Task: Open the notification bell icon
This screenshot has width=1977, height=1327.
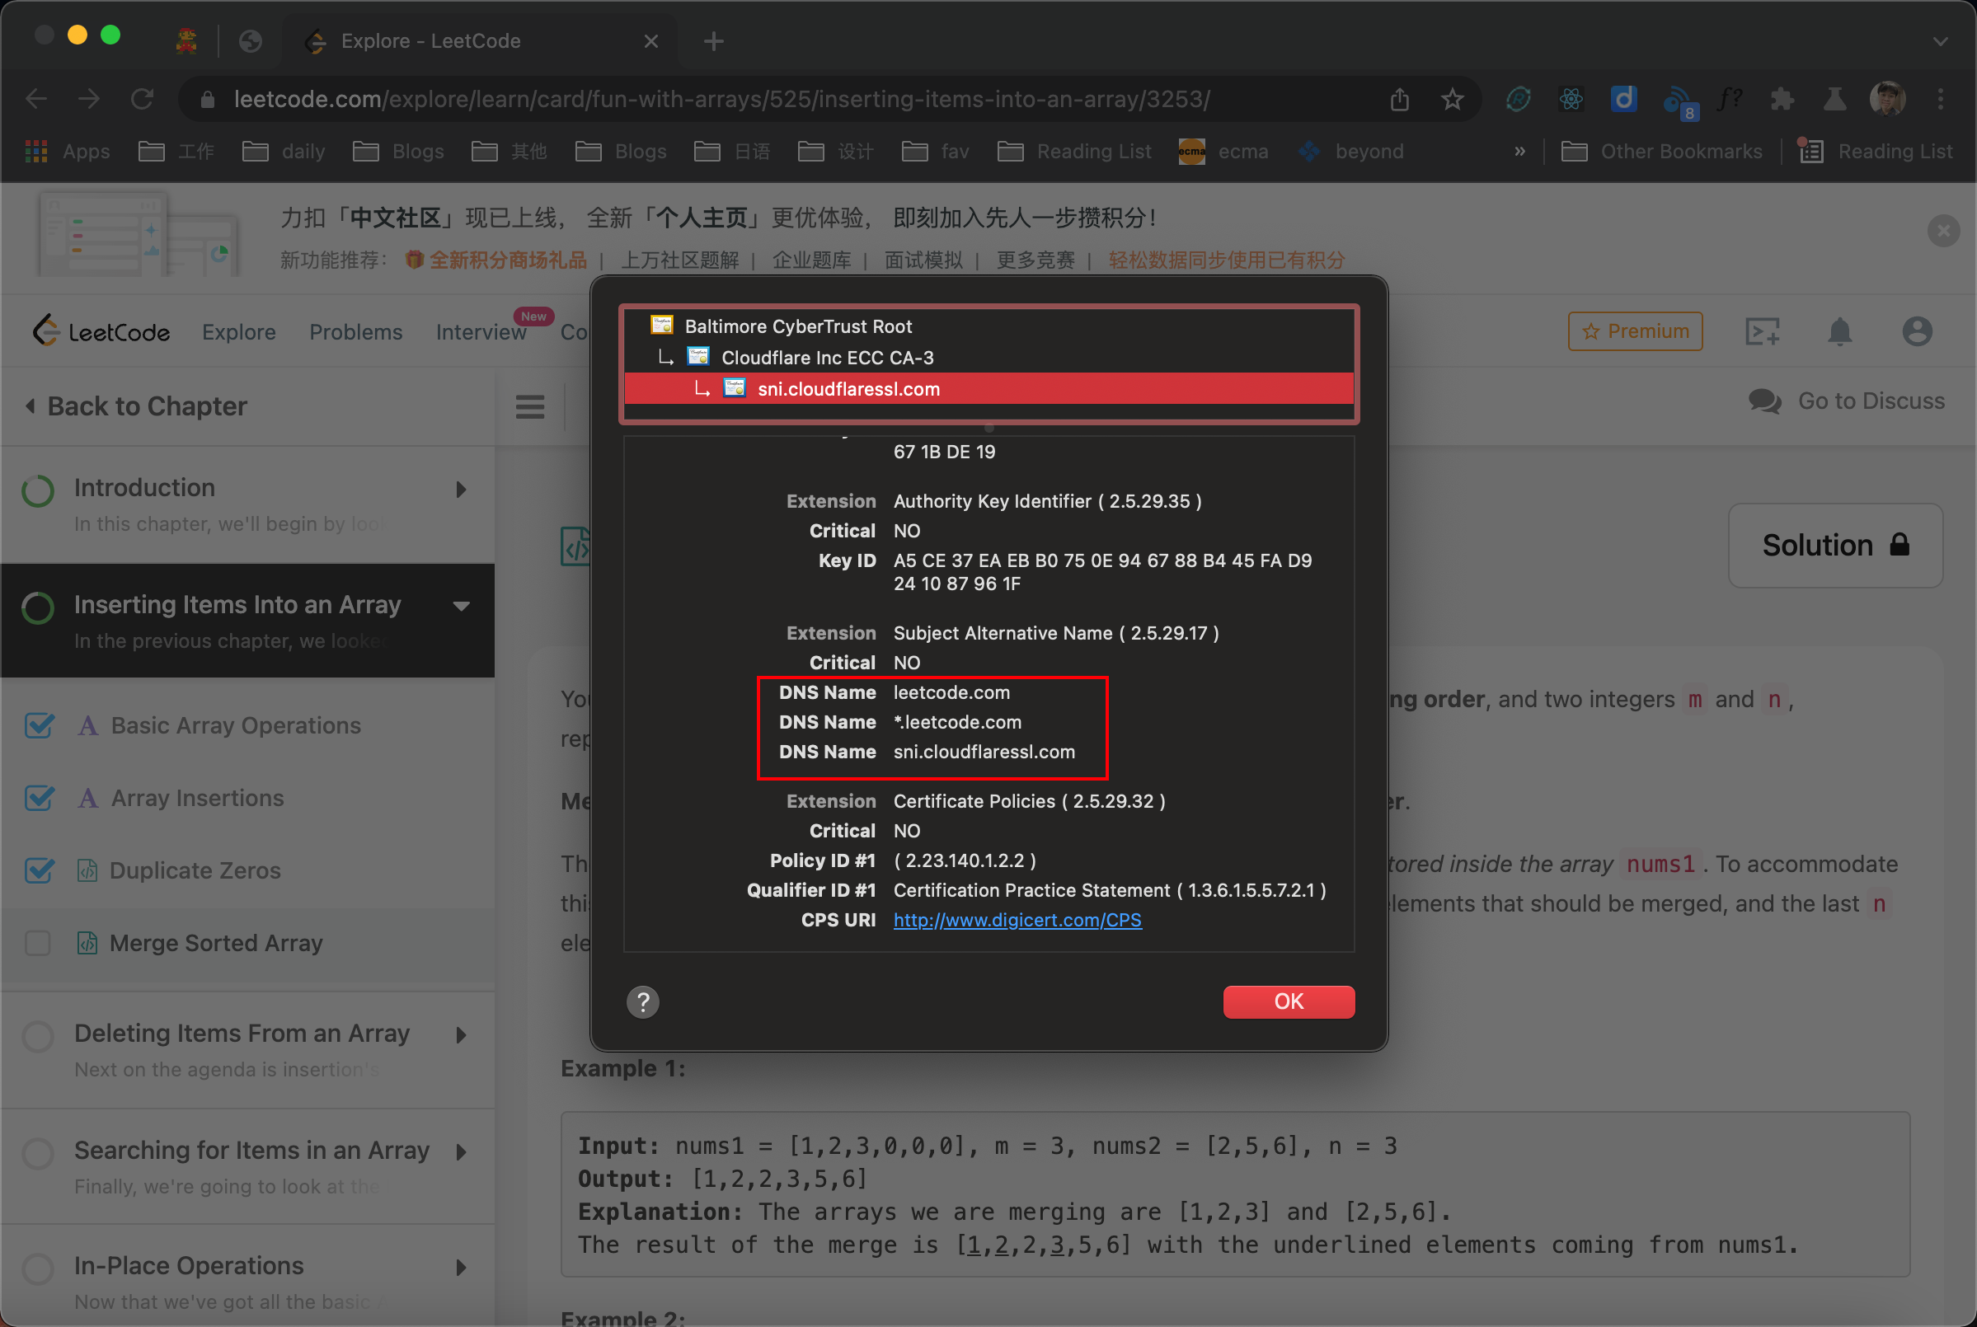Action: (1840, 331)
